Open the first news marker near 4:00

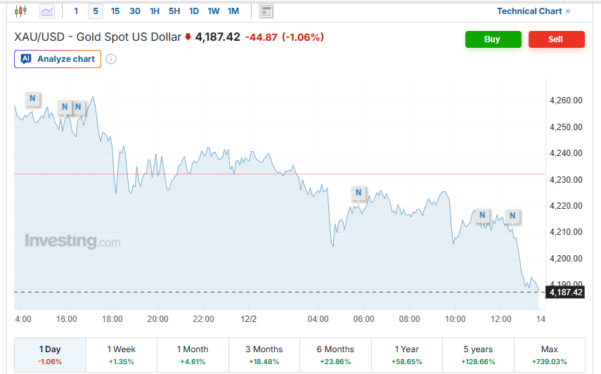tap(33, 98)
